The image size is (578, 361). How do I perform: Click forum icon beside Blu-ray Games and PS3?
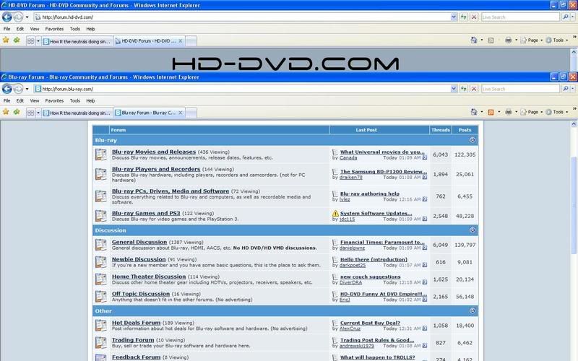click(100, 215)
